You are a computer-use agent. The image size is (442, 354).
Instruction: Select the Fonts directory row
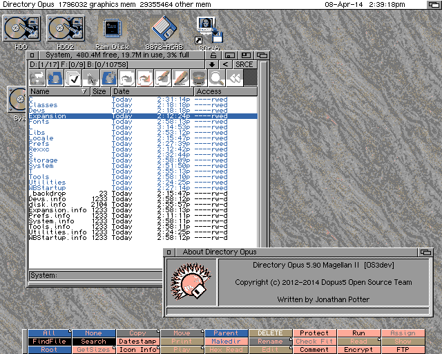tap(143, 122)
